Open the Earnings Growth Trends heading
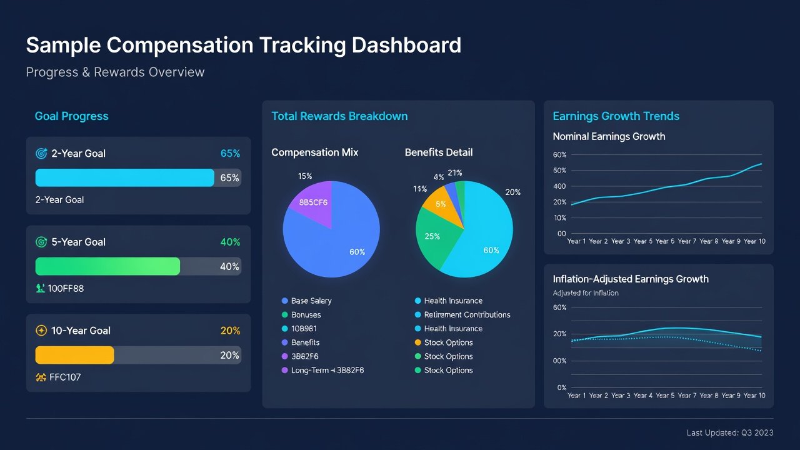 coord(616,116)
